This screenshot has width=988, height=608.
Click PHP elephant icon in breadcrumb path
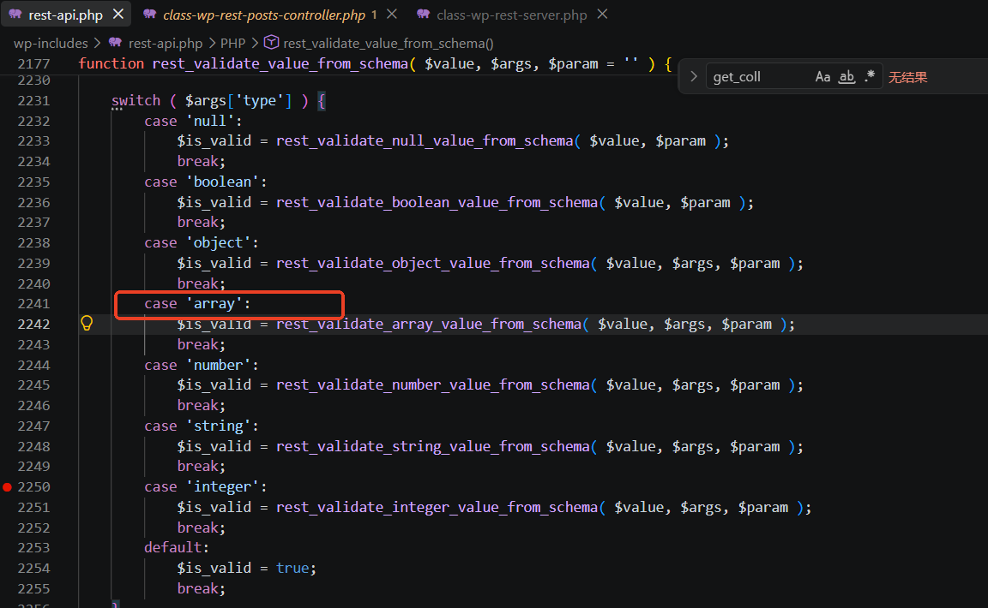[x=115, y=42]
